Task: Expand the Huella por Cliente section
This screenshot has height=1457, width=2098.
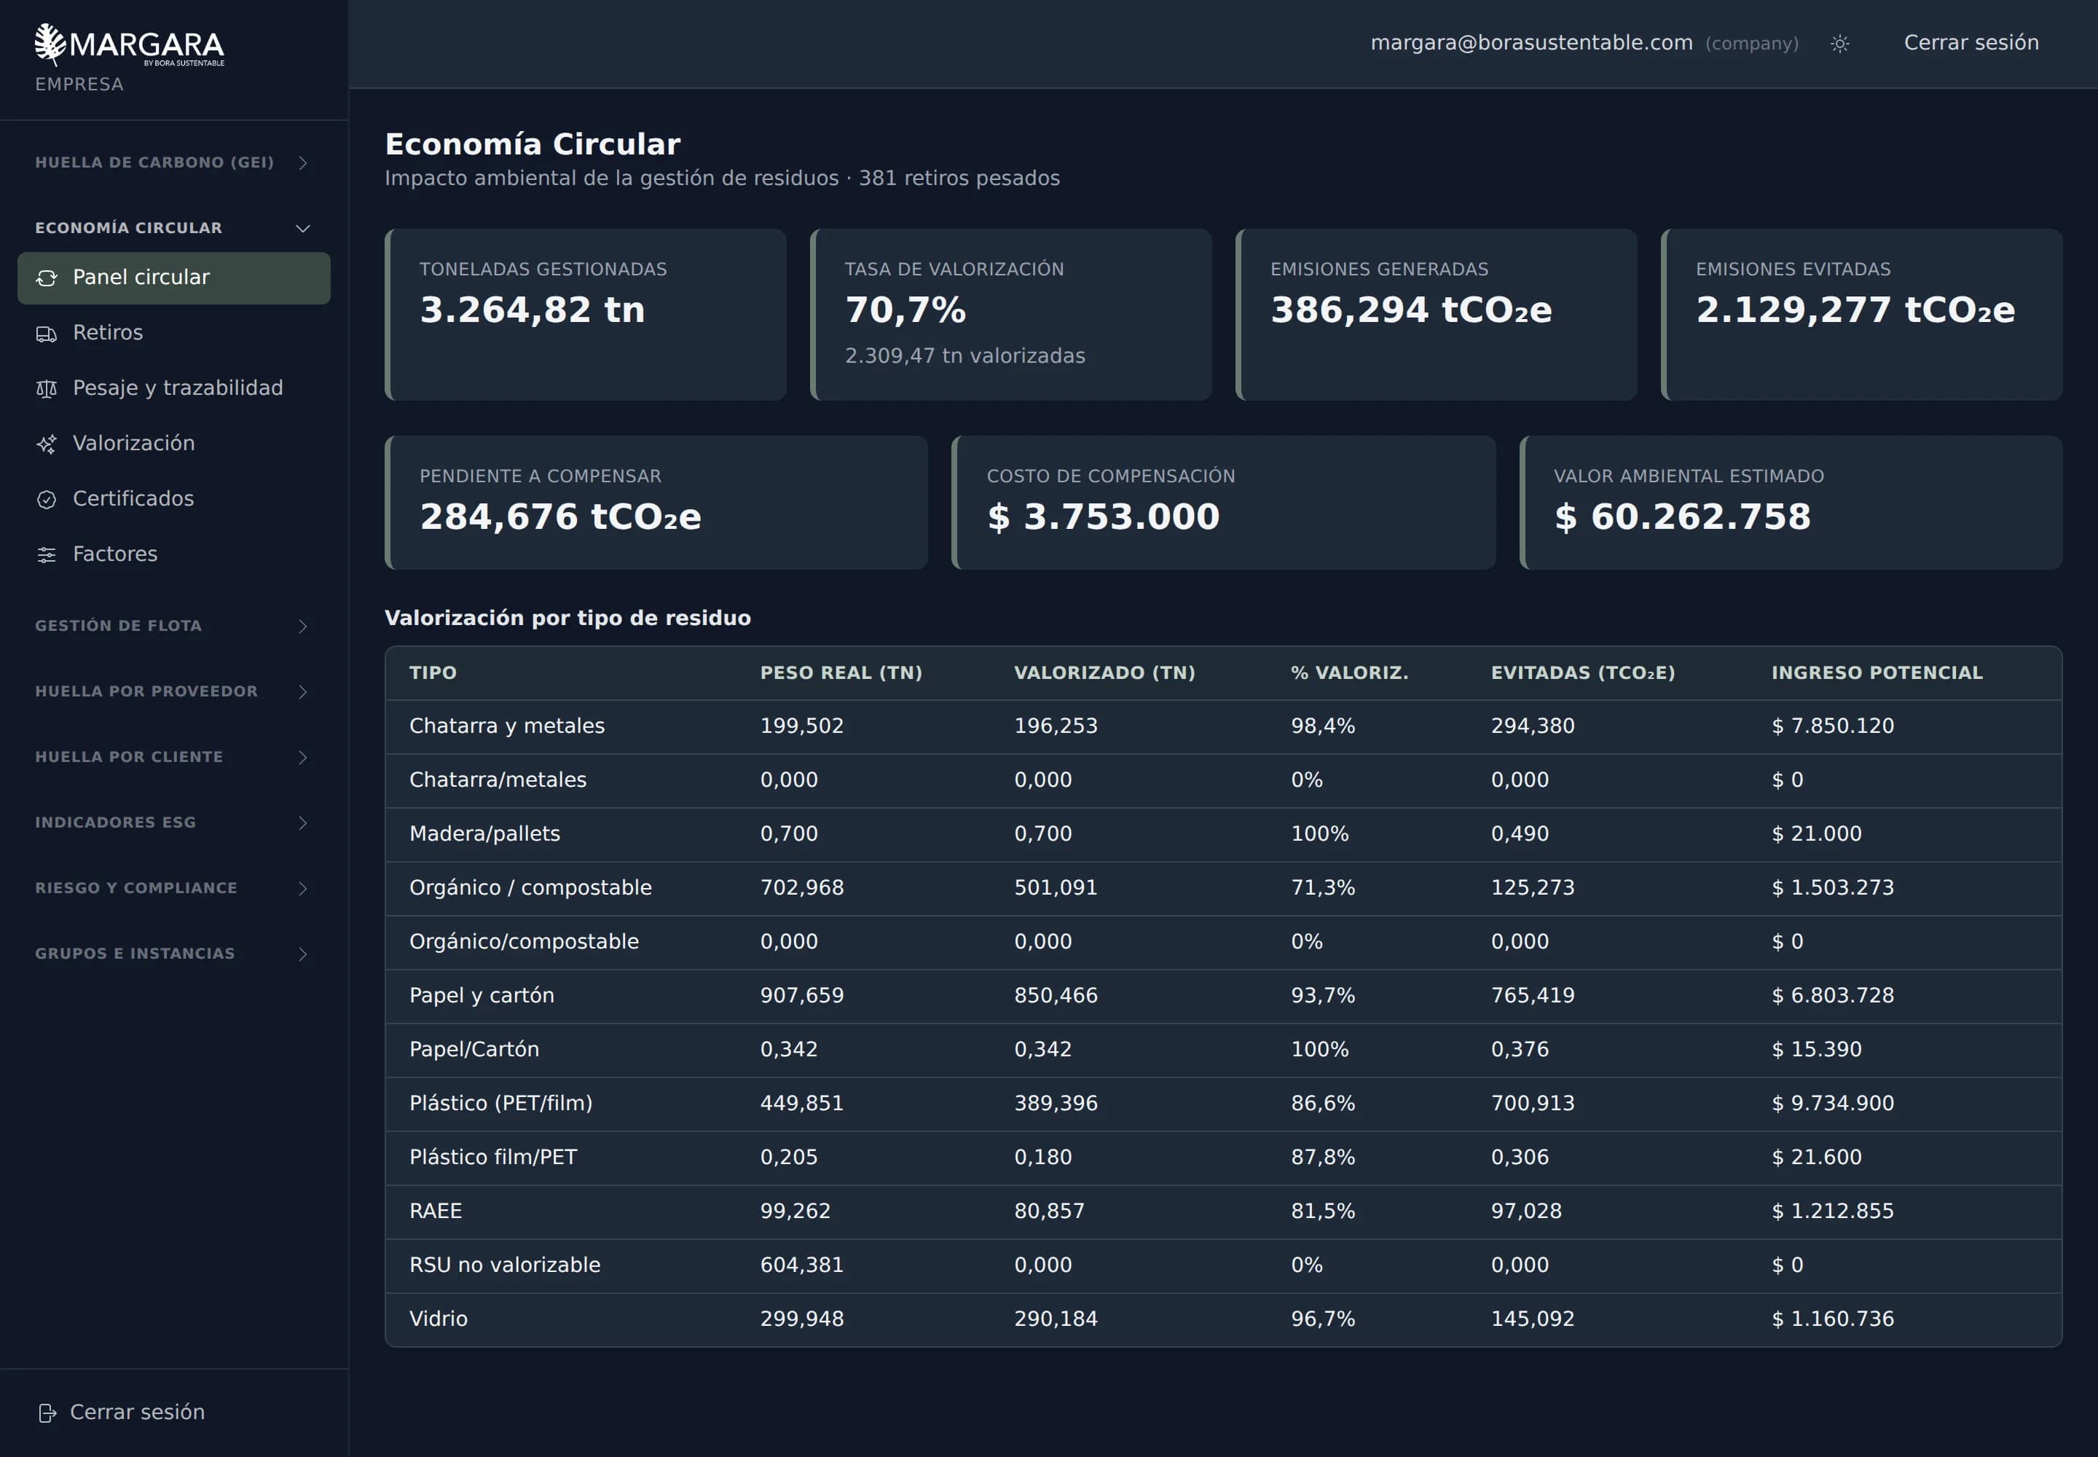Action: pyautogui.click(x=173, y=757)
